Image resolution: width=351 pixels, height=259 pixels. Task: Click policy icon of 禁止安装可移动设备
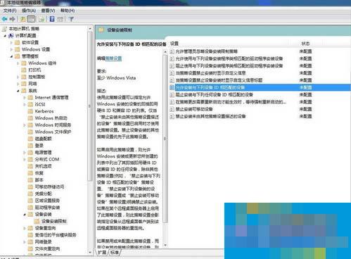click(172, 109)
